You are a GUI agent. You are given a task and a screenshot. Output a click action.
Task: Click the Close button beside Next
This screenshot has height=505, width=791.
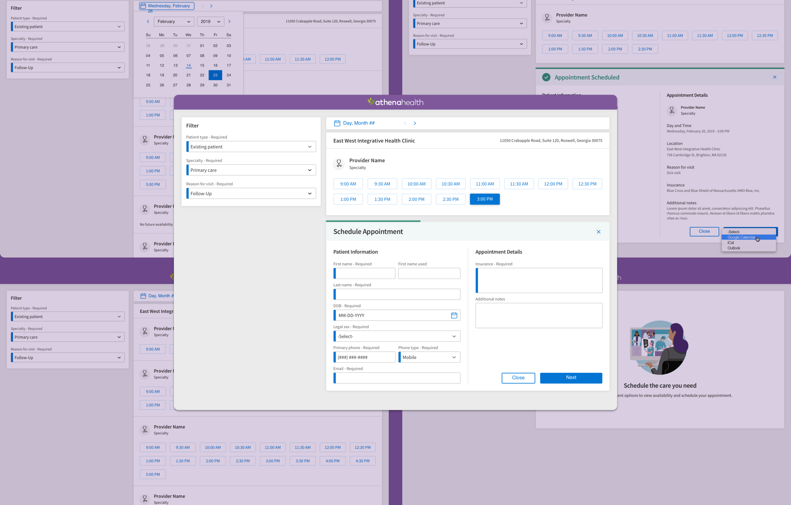tap(518, 378)
